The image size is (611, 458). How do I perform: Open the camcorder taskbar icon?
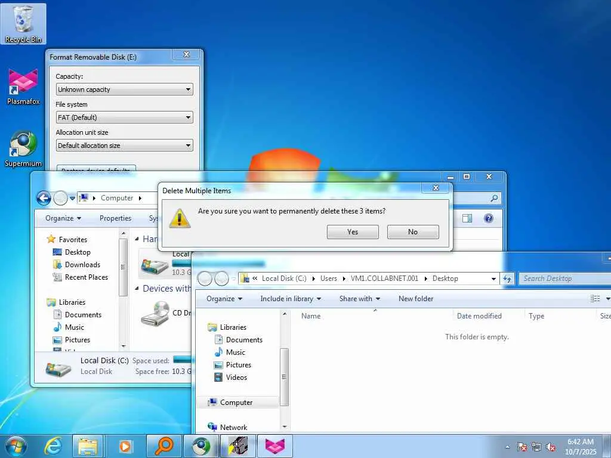pos(237,446)
